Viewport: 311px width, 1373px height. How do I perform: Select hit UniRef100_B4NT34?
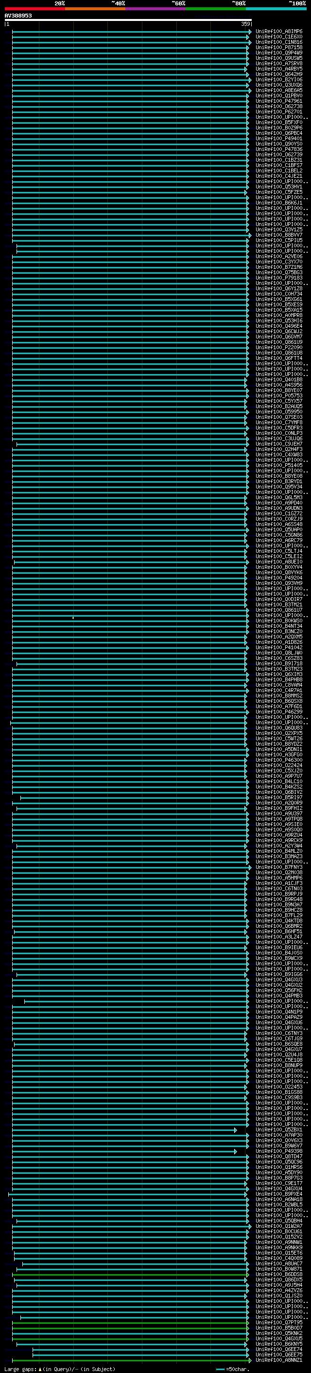pos(278,626)
